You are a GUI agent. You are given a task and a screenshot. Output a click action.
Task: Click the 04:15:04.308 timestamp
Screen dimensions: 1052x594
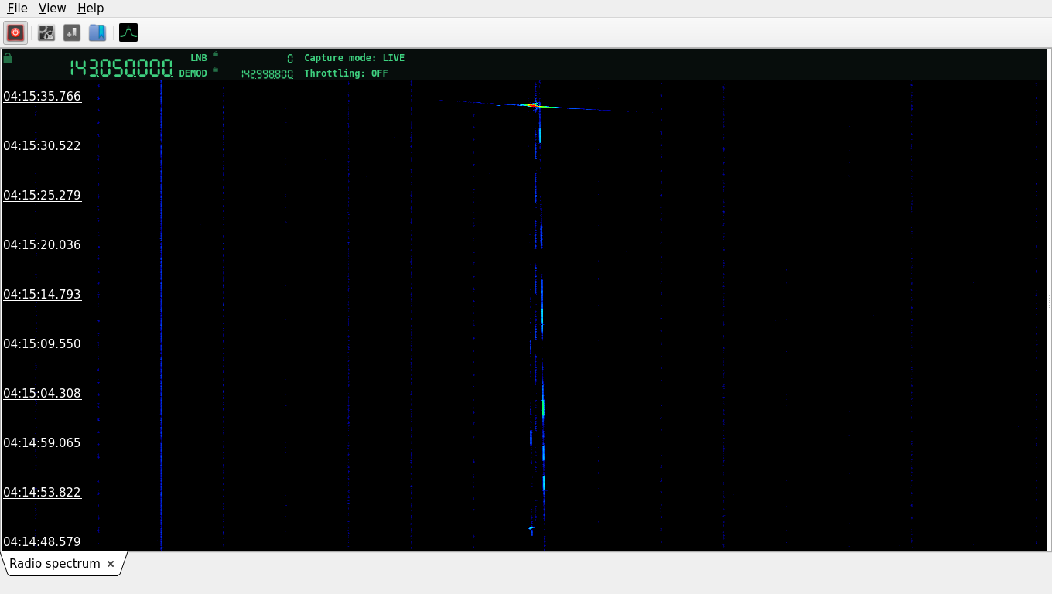(42, 394)
